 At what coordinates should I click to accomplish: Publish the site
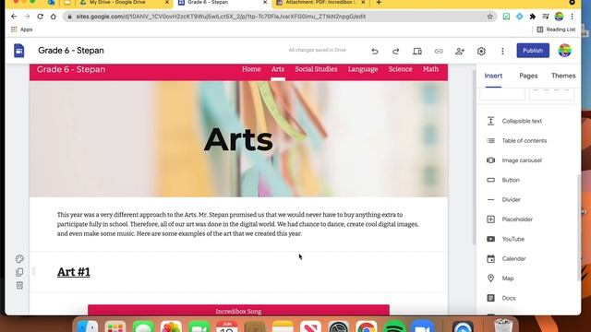pyautogui.click(x=533, y=51)
